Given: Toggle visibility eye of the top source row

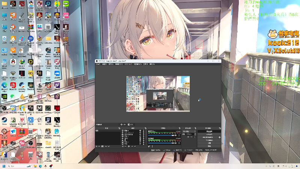Looking at the screenshot, I should point(140,131).
